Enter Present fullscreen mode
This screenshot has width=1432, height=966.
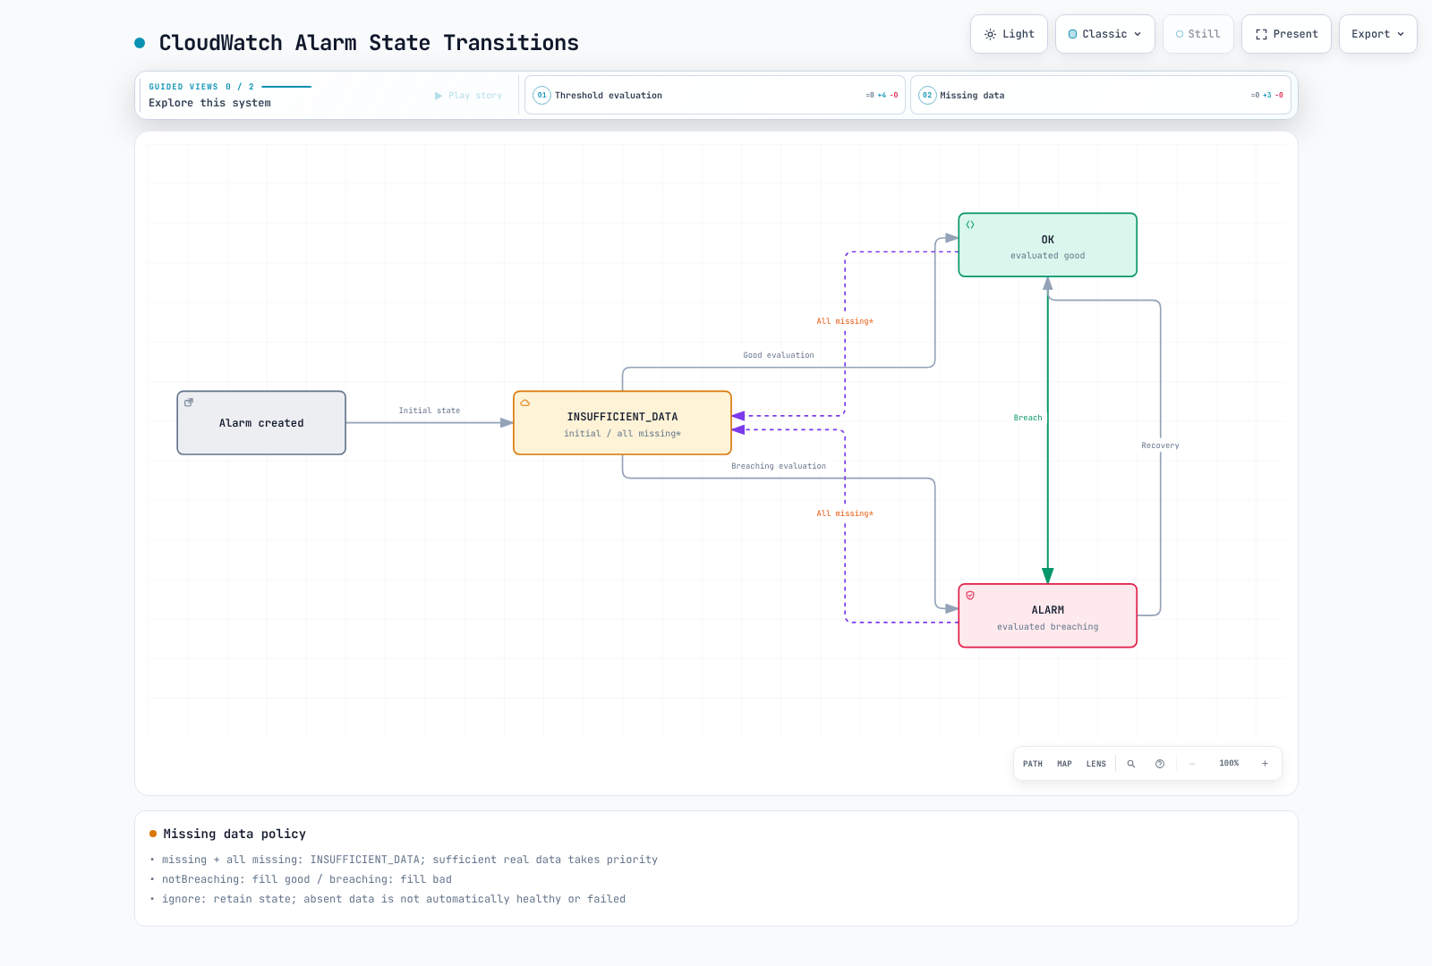coord(1286,34)
